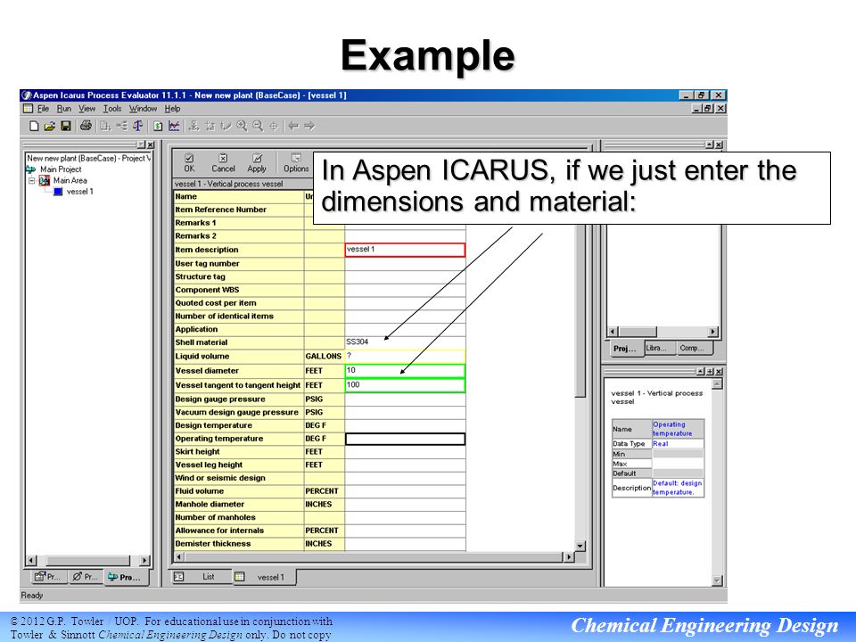This screenshot has width=856, height=642.
Task: Click the Item description field containing vessel 1
Action: [405, 250]
